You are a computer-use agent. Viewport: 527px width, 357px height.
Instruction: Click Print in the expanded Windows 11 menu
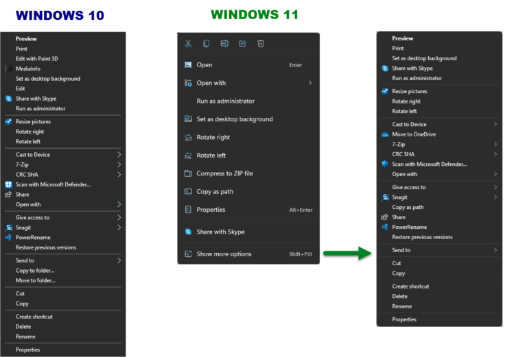coord(398,49)
